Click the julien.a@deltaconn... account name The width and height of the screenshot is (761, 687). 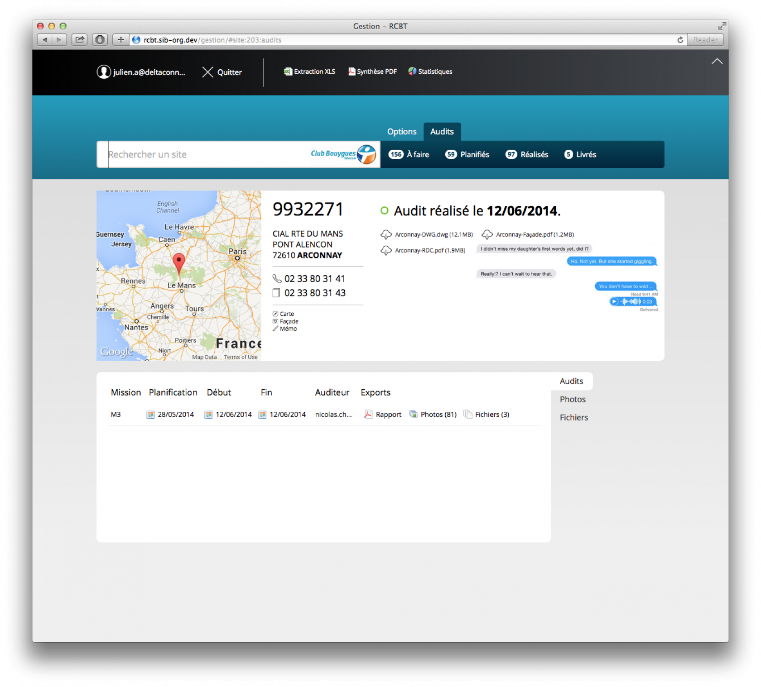(149, 72)
